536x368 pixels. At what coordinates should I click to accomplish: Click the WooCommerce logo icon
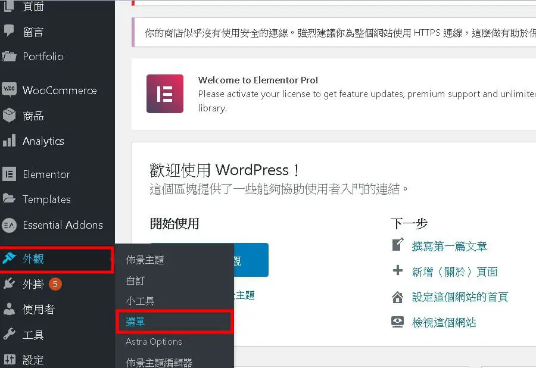tap(9, 89)
